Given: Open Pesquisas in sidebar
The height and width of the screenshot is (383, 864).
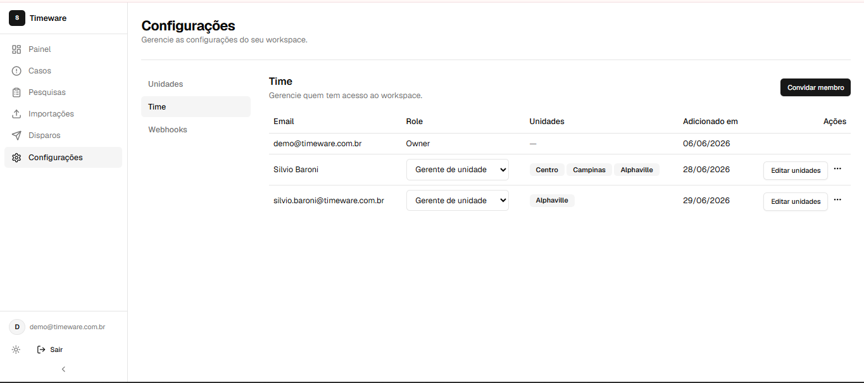Looking at the screenshot, I should click(63, 92).
